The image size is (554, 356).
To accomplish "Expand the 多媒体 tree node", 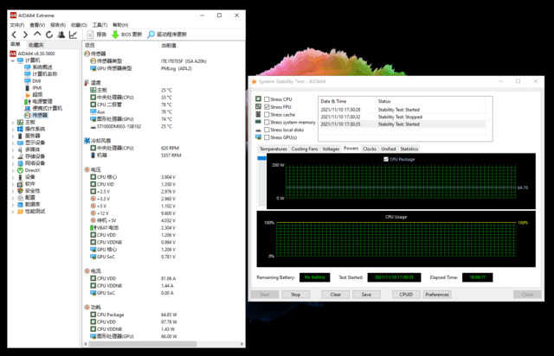I will 13,149.
